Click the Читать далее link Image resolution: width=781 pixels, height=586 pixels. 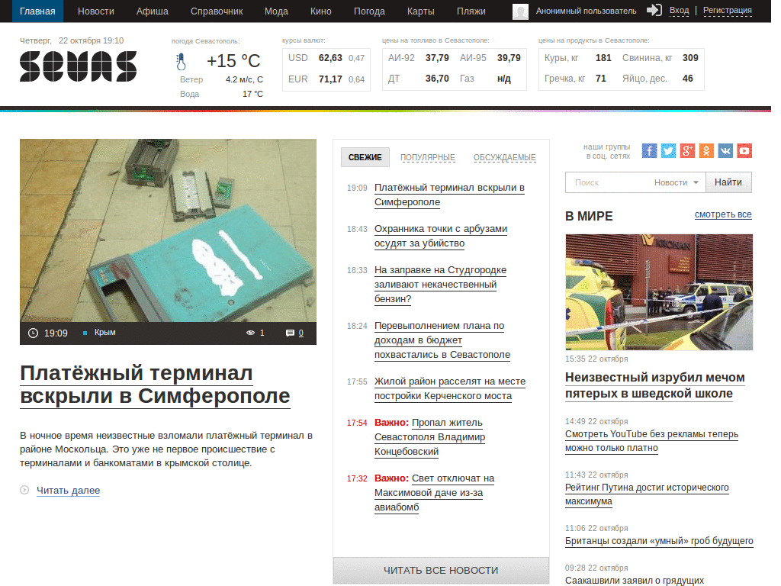point(68,491)
